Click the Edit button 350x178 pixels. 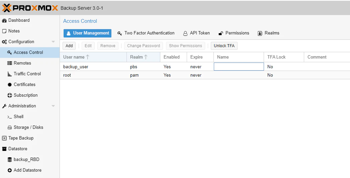coord(88,46)
